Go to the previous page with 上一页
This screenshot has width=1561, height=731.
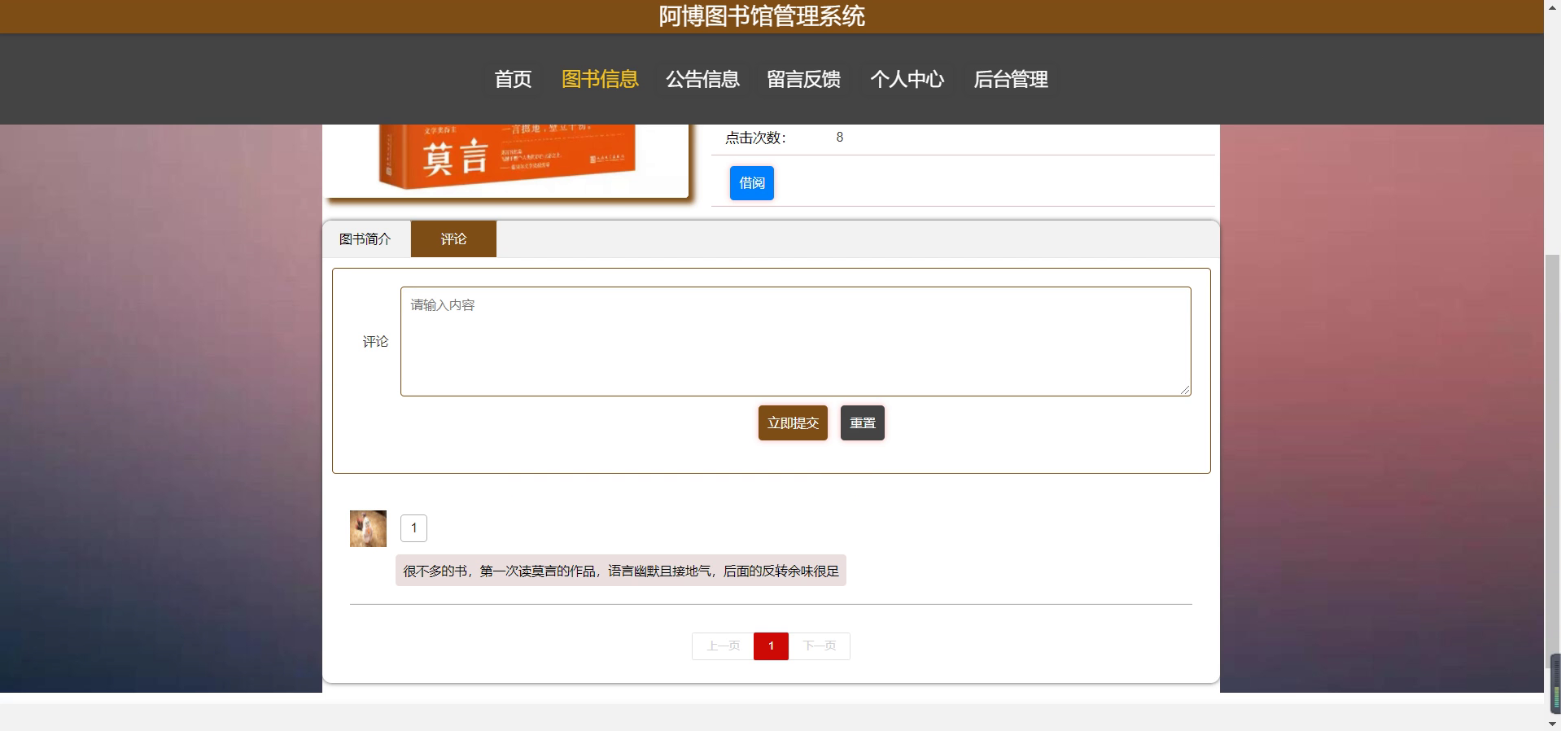click(723, 646)
